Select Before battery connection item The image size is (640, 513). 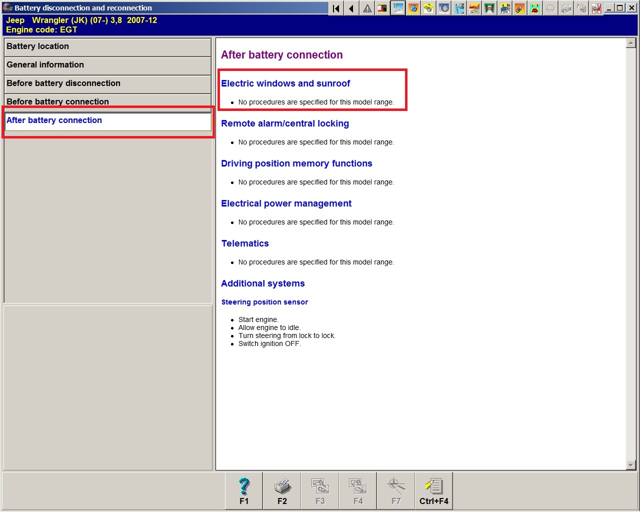click(x=107, y=101)
